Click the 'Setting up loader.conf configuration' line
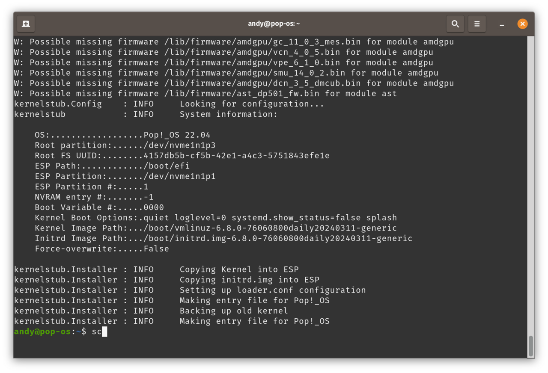 click(x=190, y=290)
